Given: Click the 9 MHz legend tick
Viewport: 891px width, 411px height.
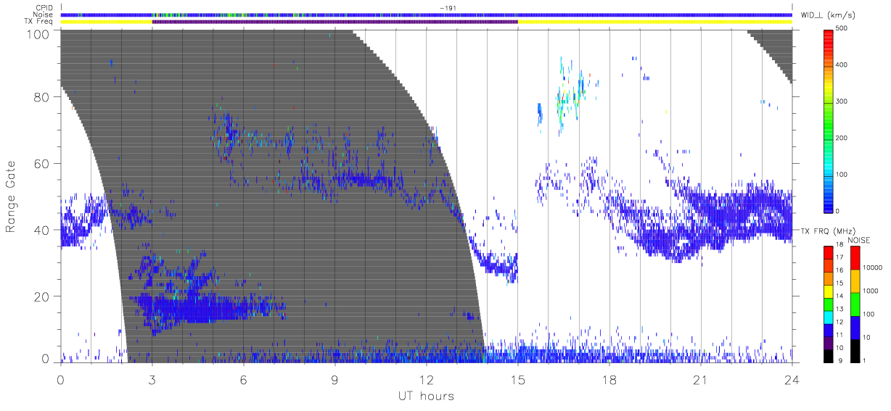Looking at the screenshot, I should (840, 360).
